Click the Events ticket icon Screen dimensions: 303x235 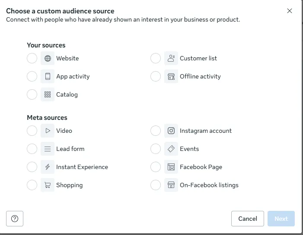[x=171, y=149]
